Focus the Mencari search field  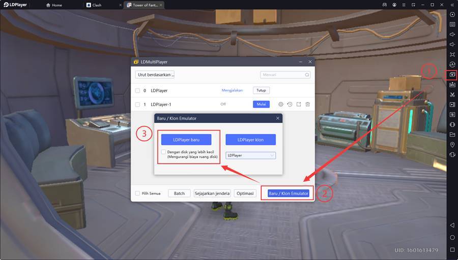pyautogui.click(x=285, y=75)
